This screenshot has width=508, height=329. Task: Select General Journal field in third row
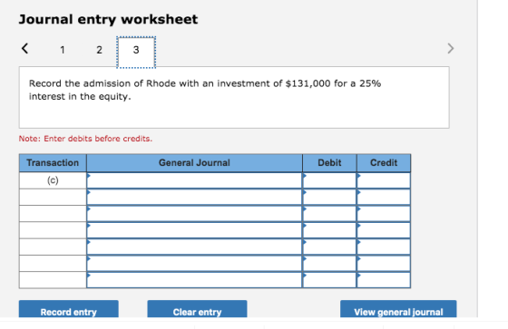(x=194, y=213)
